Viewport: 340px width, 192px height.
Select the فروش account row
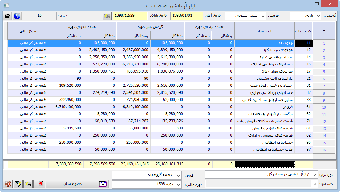point(264,107)
